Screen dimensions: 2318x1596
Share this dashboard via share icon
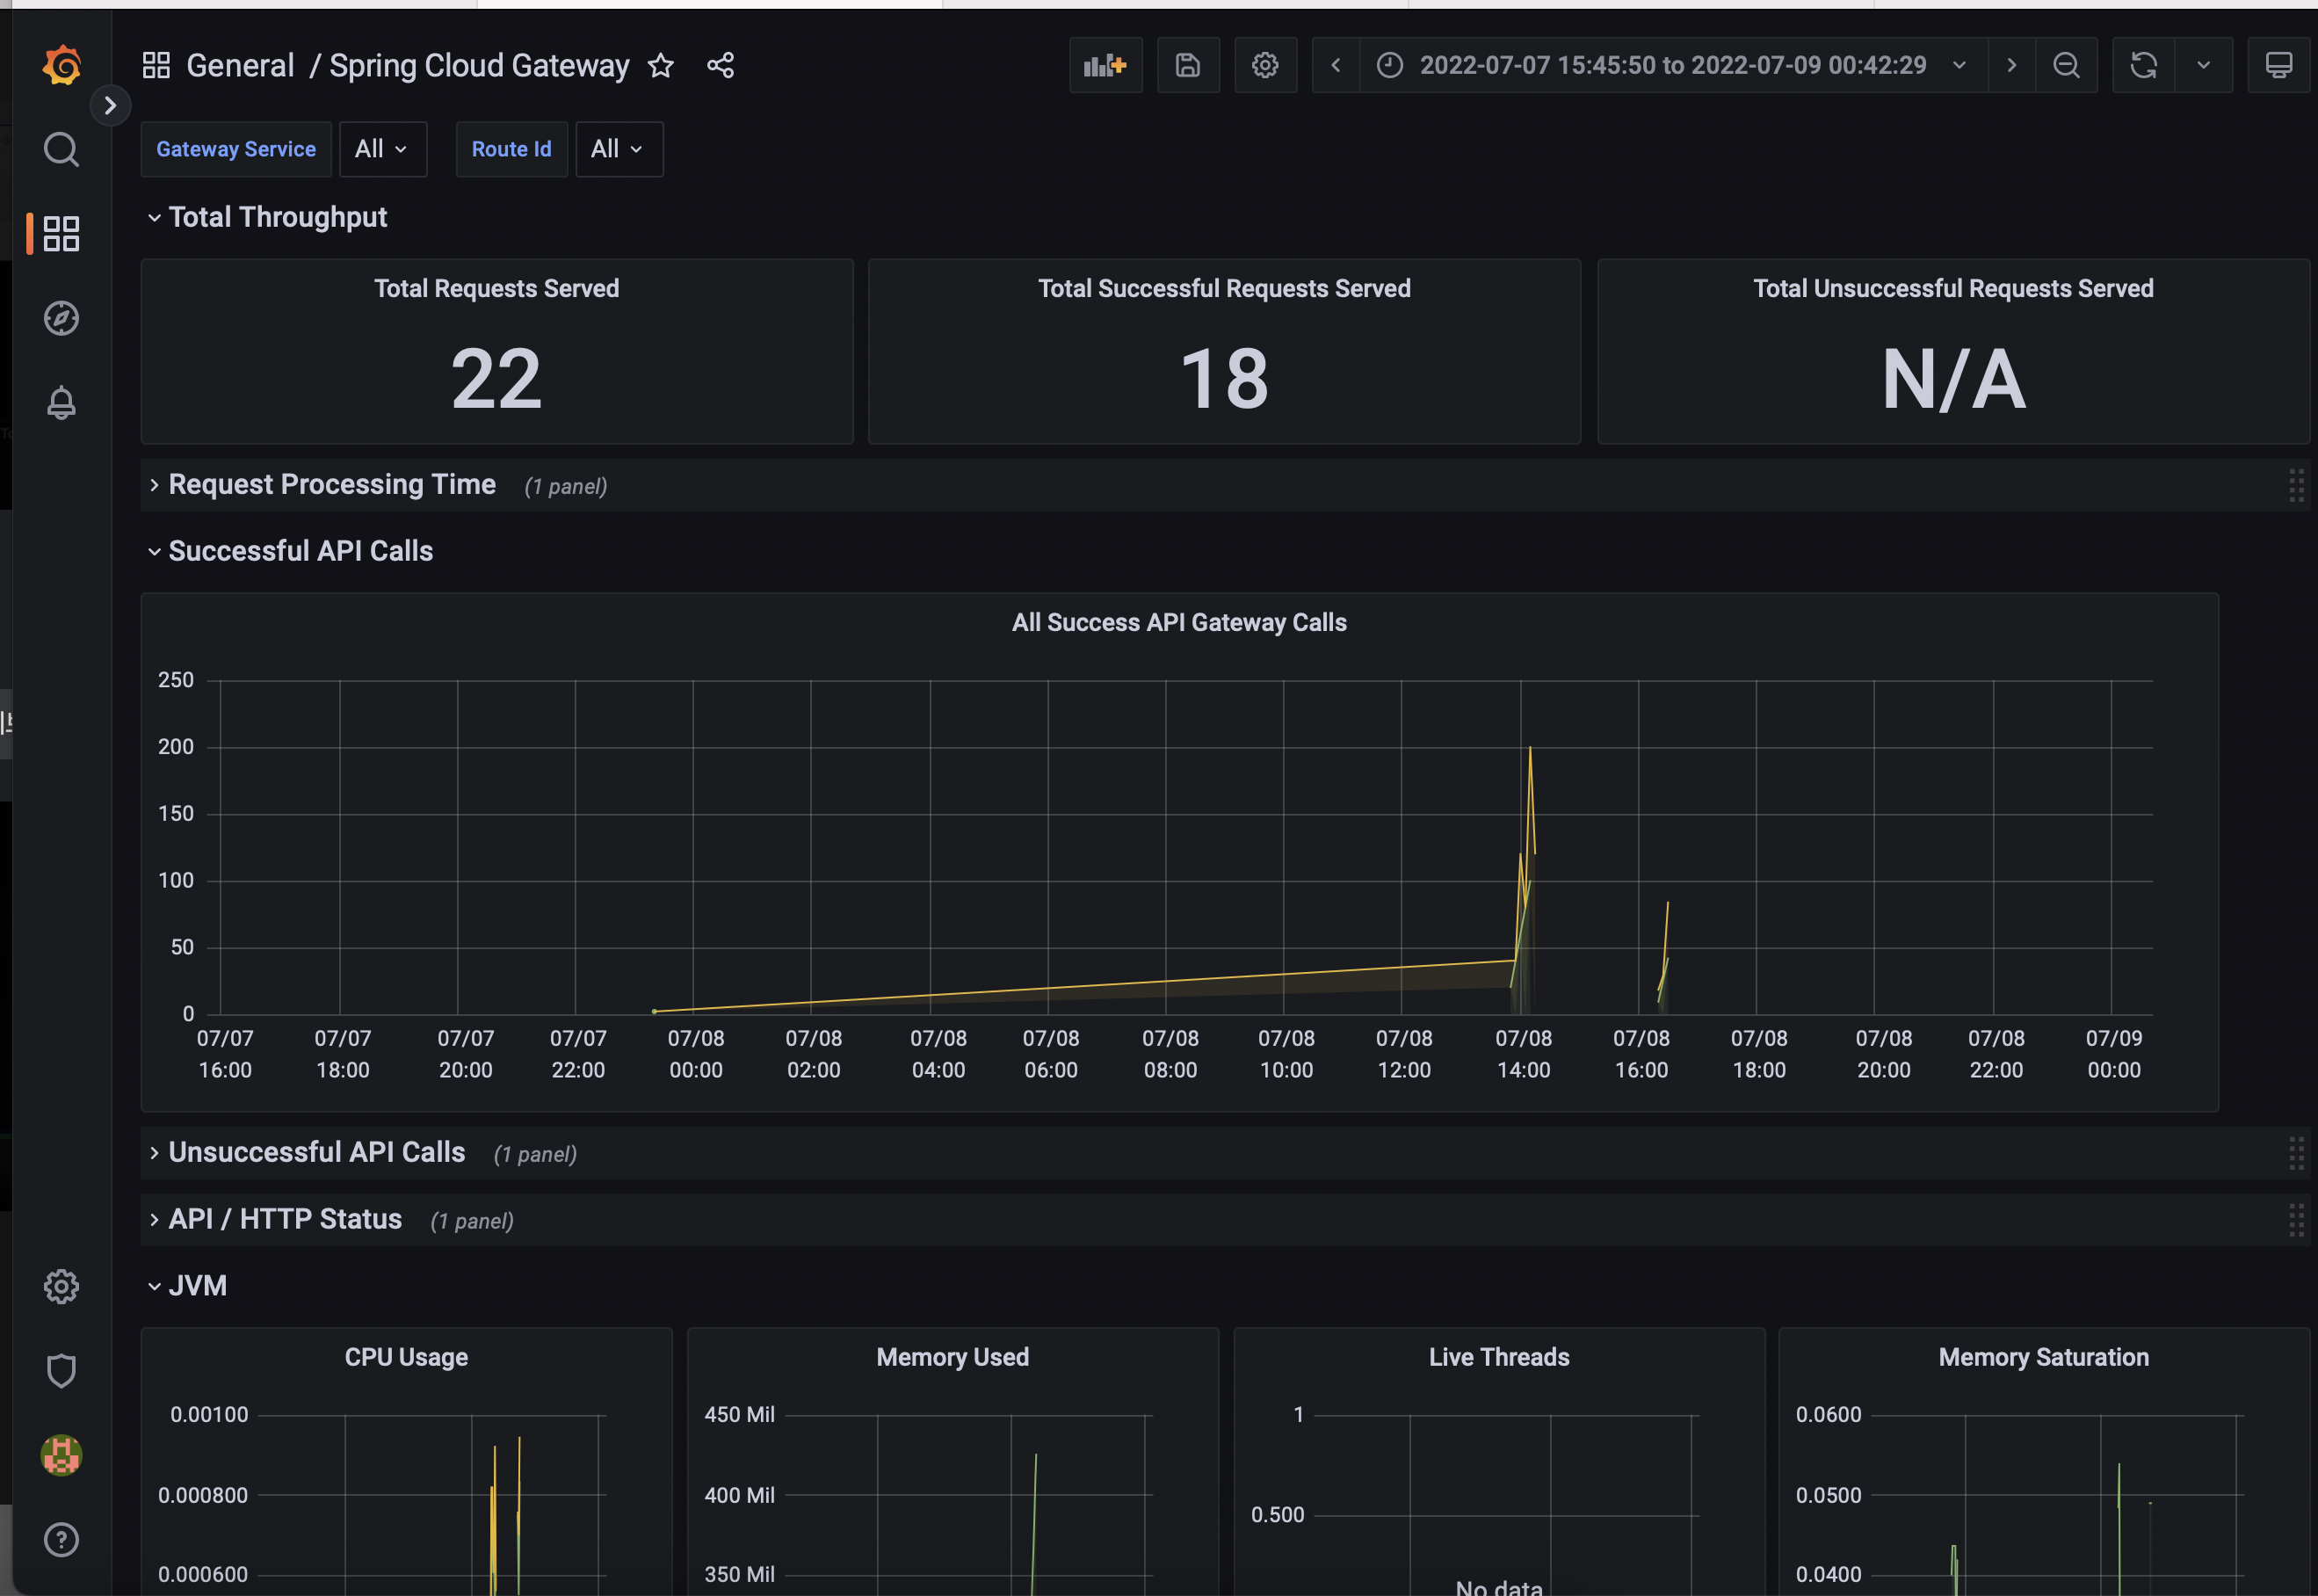click(721, 66)
